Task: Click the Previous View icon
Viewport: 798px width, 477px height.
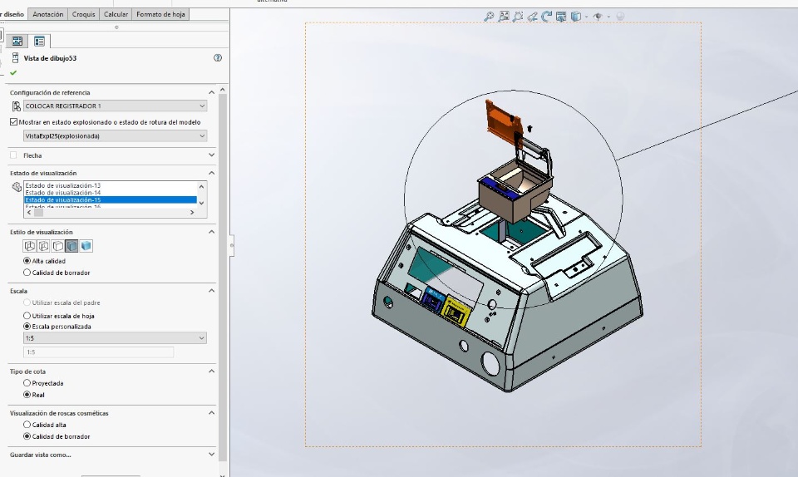Action: click(x=532, y=17)
